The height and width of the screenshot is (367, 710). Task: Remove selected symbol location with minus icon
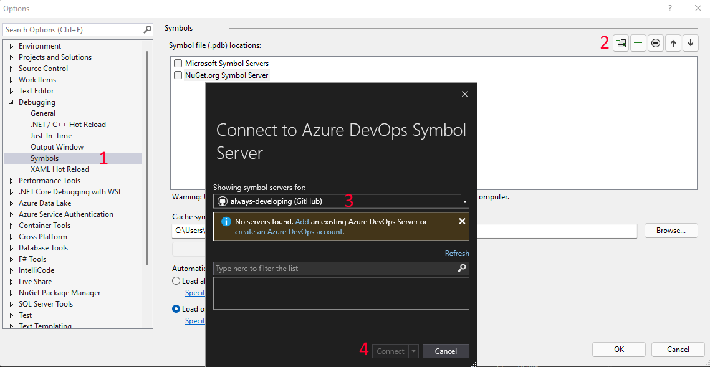[x=655, y=43]
